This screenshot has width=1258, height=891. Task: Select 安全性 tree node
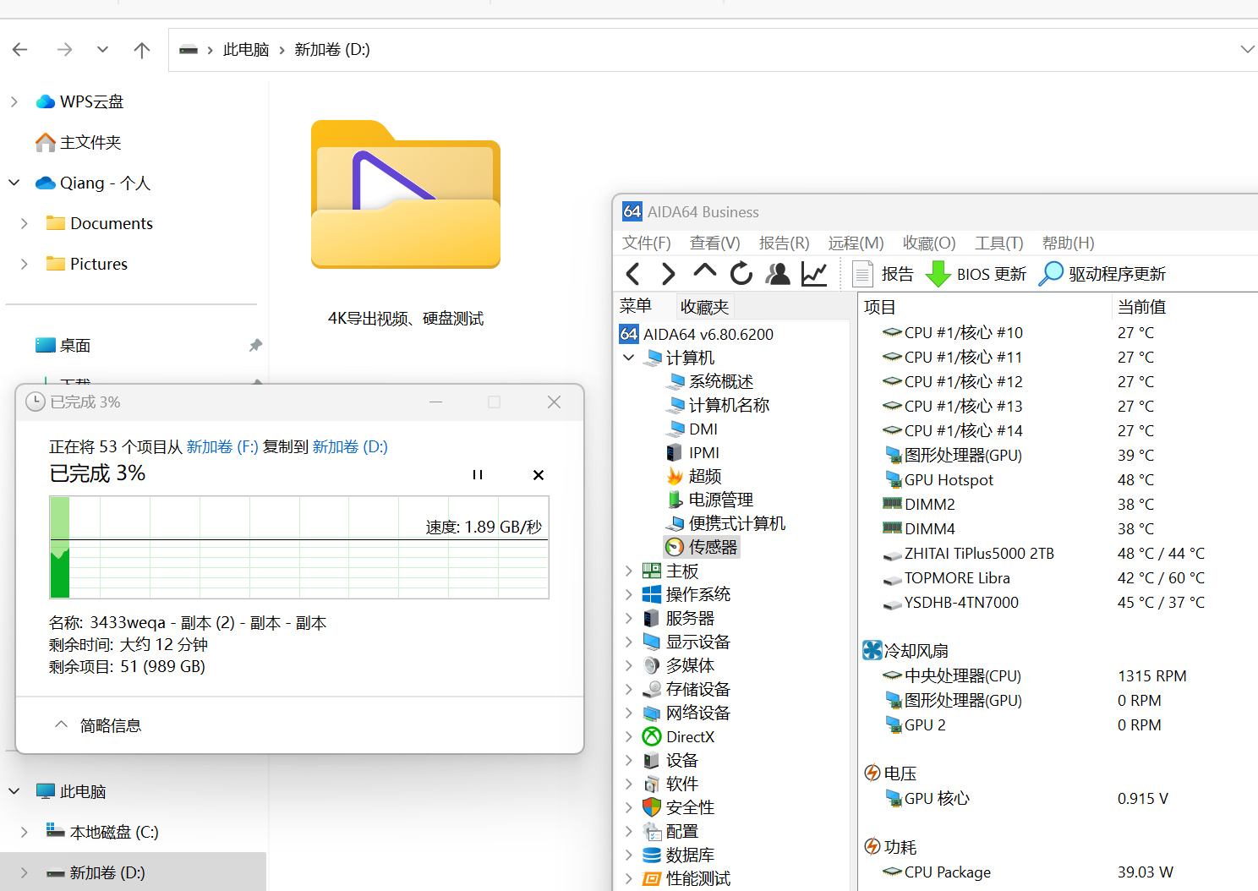[x=679, y=807]
